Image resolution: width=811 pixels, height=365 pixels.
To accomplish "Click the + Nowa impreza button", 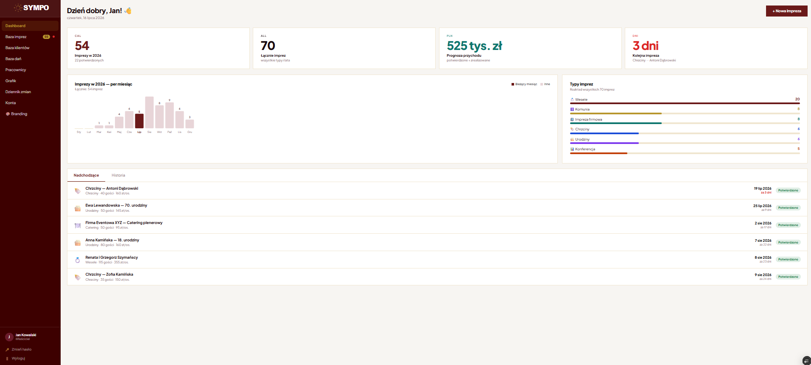I will [786, 11].
